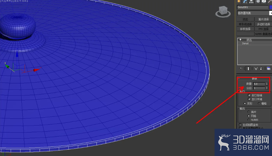Click the 面片选择 button

pos(263,19)
